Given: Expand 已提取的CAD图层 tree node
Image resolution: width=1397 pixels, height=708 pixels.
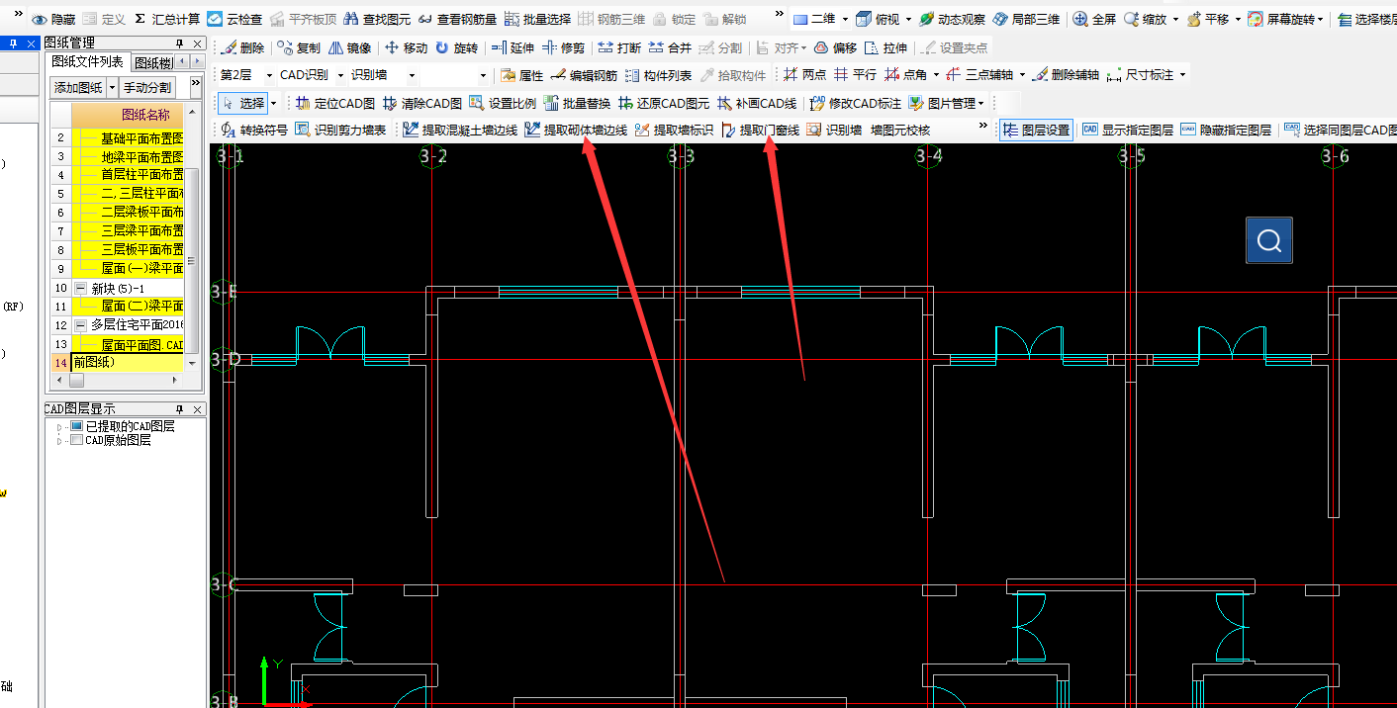Looking at the screenshot, I should (58, 426).
